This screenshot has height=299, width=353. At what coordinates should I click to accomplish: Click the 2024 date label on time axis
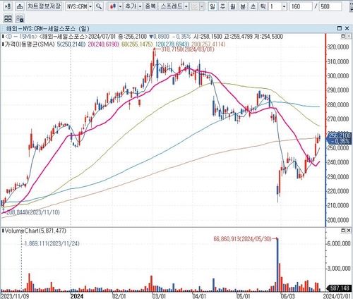77,295
